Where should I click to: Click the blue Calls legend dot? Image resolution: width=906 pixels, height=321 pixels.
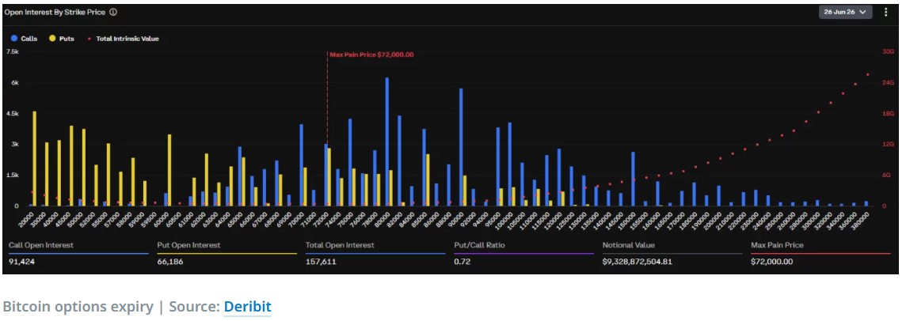[14, 39]
